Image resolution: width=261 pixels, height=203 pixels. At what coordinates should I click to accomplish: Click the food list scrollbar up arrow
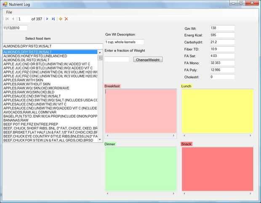pos(100,52)
